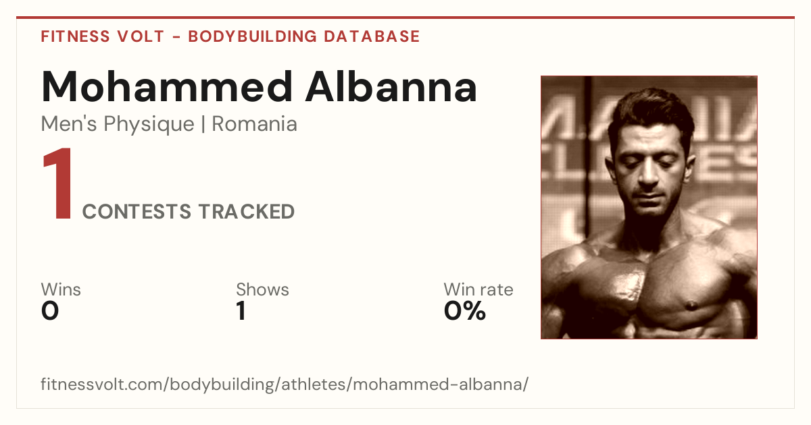811x425 pixels.
Task: Click the large red number 1
Action: [x=57, y=186]
